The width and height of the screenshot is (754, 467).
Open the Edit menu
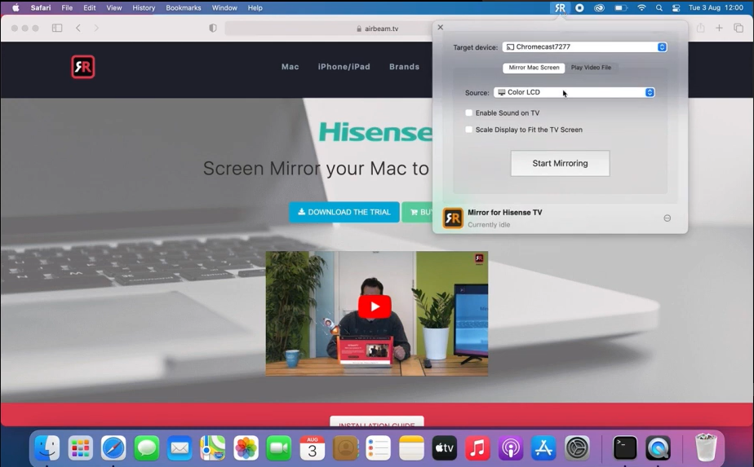[90, 7]
